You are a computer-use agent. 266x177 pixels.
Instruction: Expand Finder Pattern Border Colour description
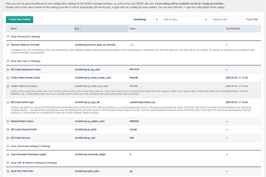coord(8,78)
